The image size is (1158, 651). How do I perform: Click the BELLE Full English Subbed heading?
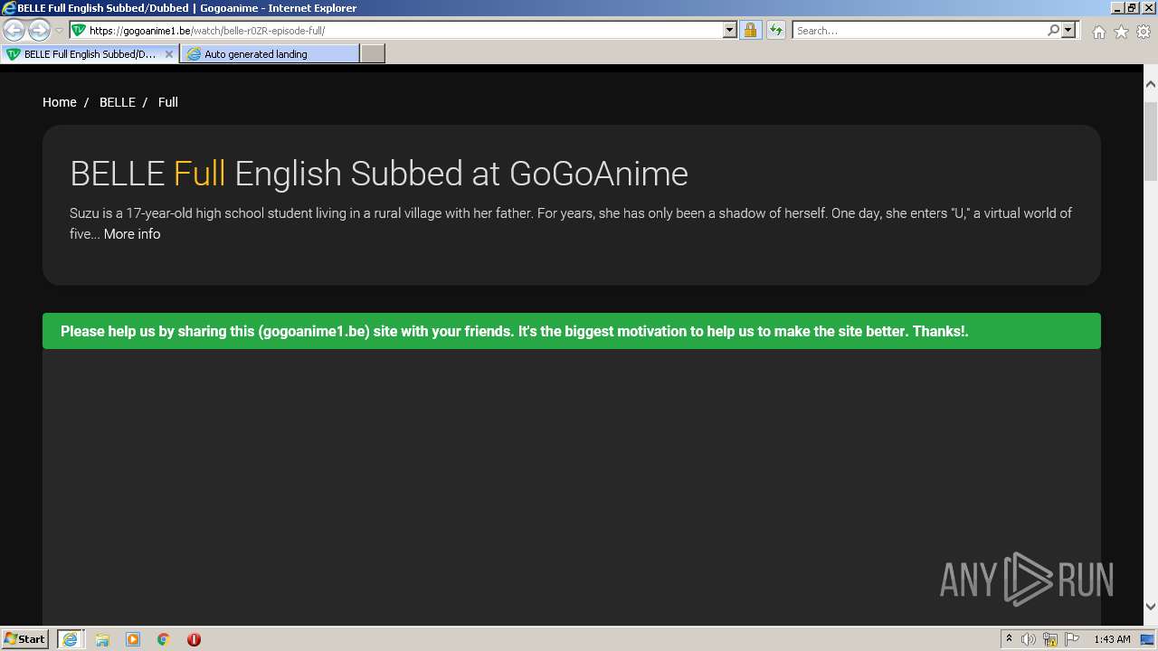pyautogui.click(x=379, y=173)
